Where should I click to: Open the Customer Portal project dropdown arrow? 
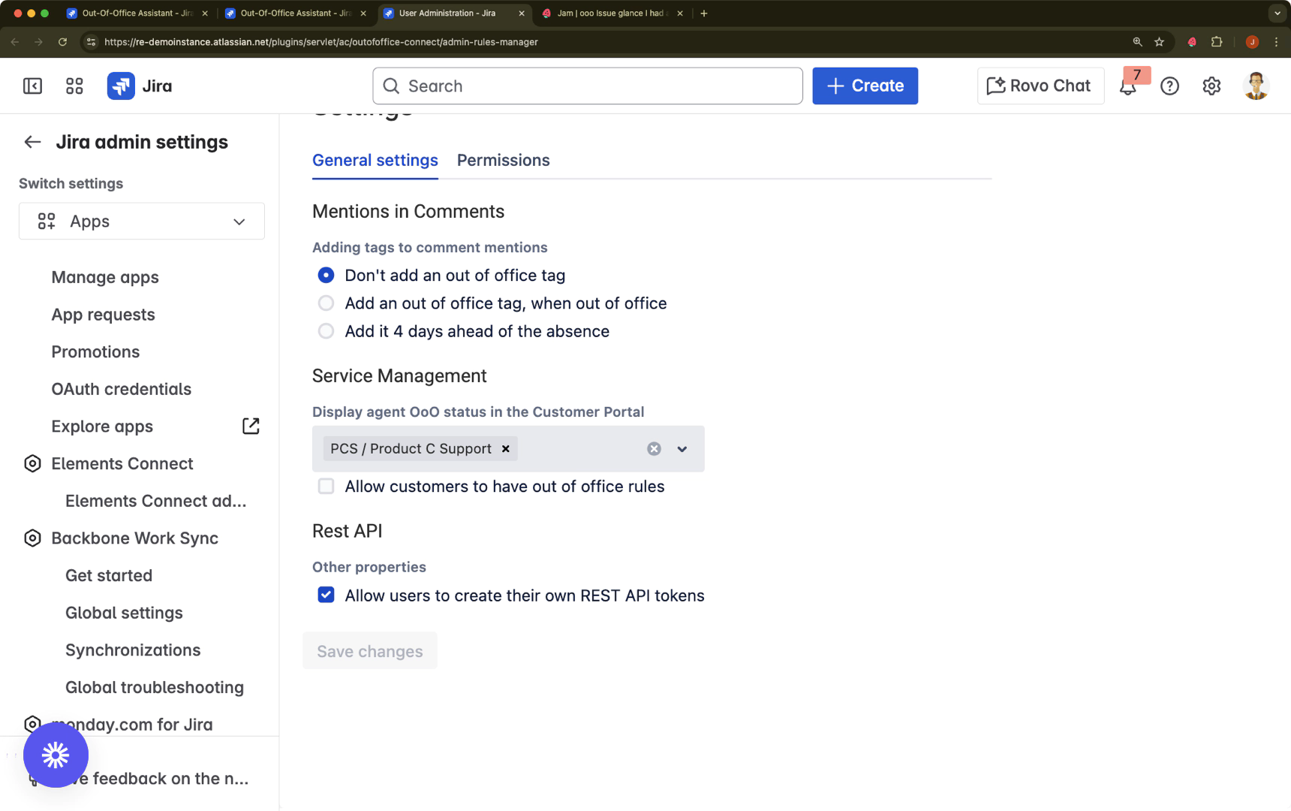coord(682,449)
